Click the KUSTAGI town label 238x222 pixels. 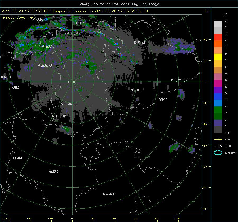(139, 43)
